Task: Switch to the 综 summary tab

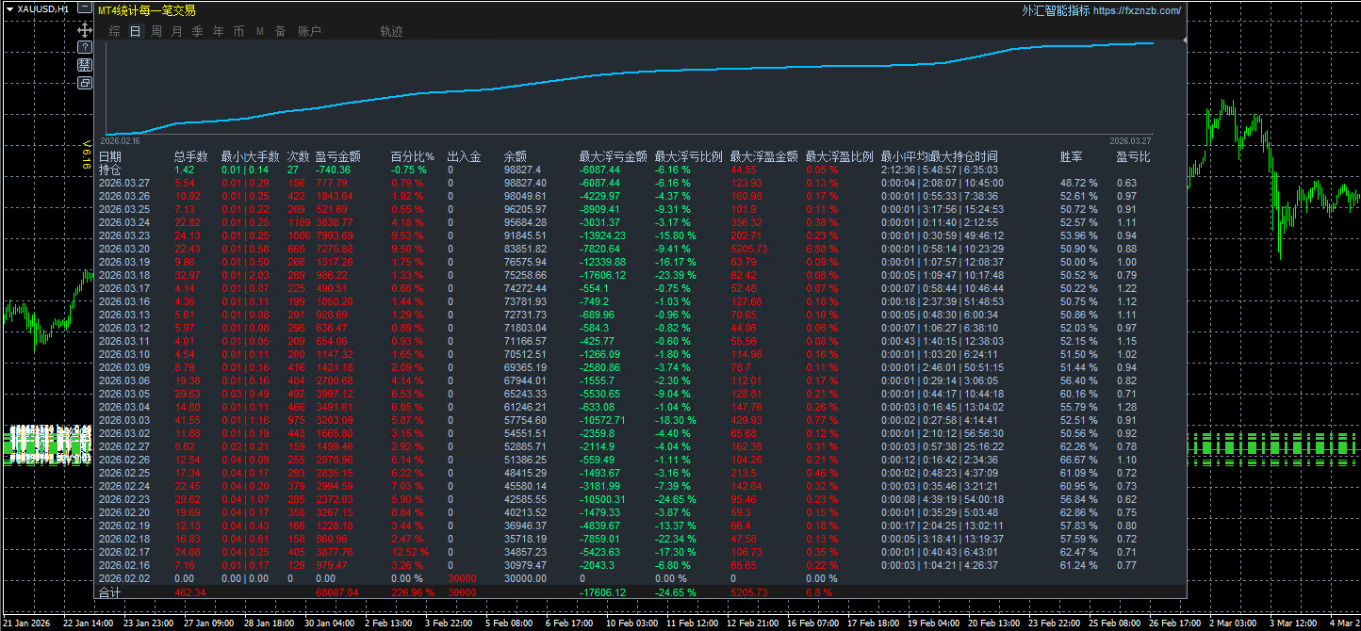Action: point(114,31)
